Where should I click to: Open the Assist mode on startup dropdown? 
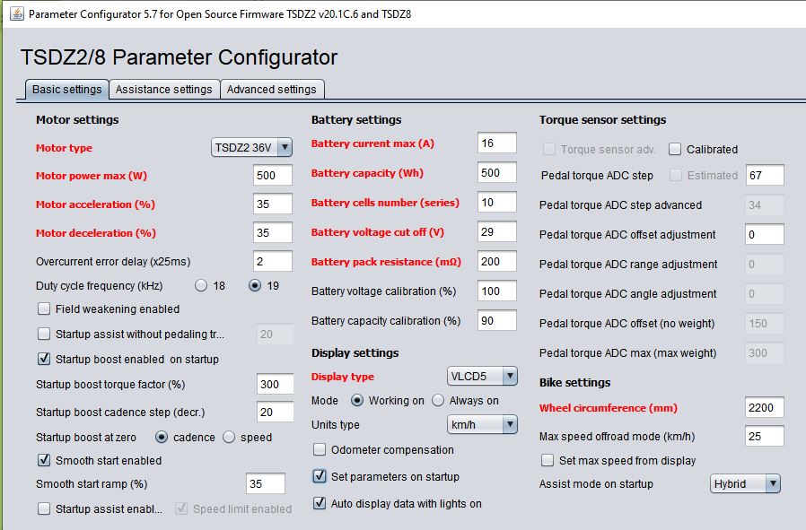coord(745,484)
